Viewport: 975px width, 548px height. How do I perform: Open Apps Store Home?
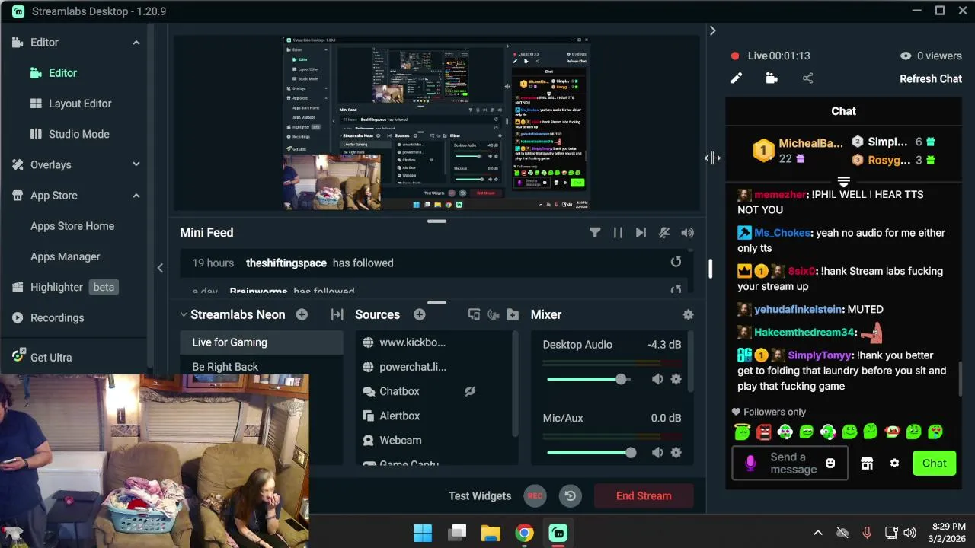click(73, 226)
